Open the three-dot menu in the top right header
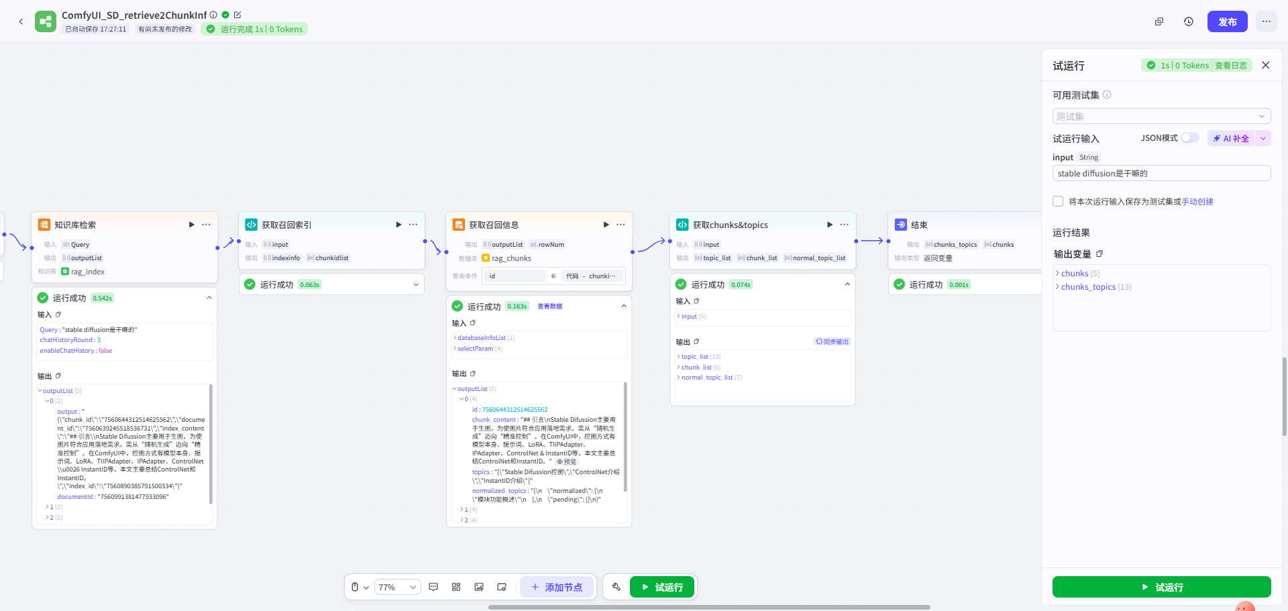 (x=1266, y=21)
